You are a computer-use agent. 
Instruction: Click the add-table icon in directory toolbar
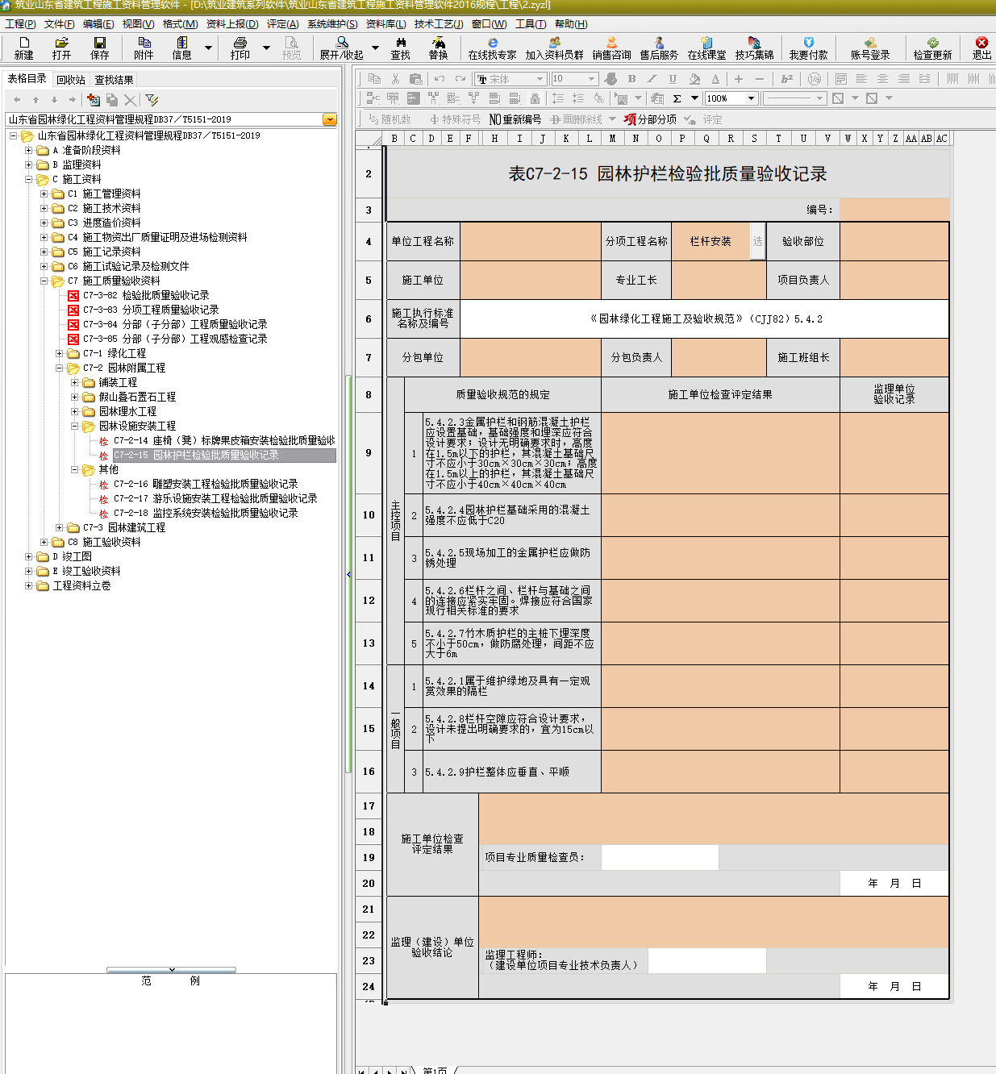[x=94, y=99]
